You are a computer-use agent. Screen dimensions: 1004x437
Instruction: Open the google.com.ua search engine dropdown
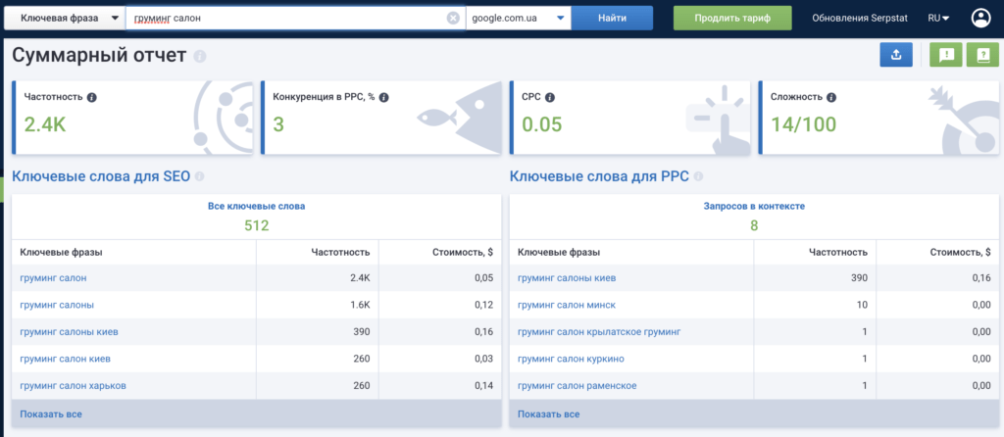518,18
